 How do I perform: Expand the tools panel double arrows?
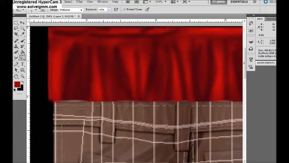(14, 15)
